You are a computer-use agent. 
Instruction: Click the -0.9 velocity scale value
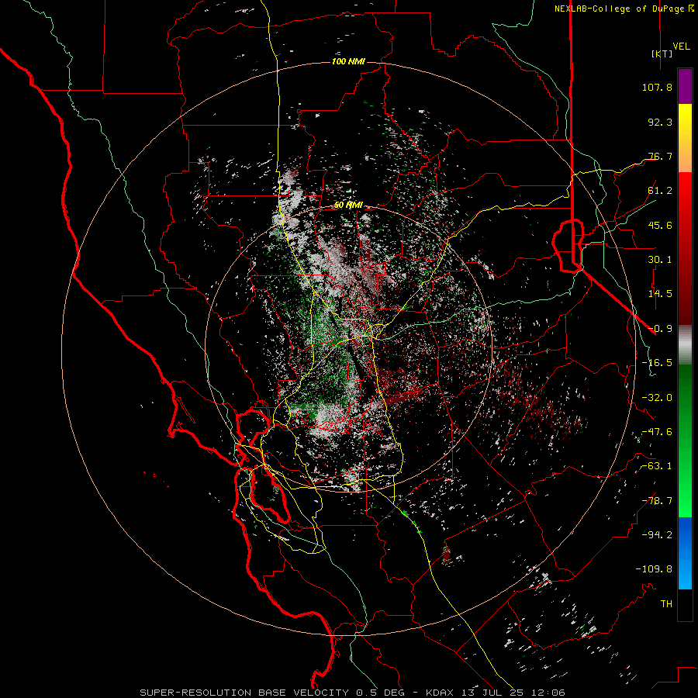pyautogui.click(x=660, y=329)
